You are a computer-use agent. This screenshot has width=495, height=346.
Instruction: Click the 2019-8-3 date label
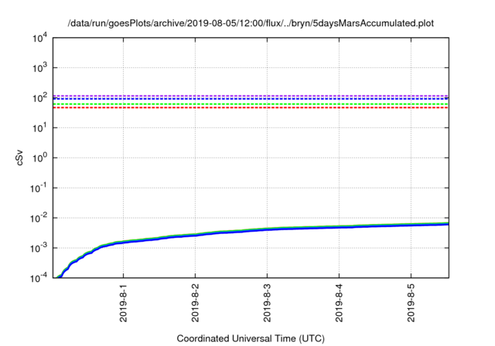pos(268,303)
